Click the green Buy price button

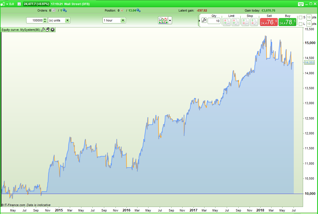(x=287, y=22)
